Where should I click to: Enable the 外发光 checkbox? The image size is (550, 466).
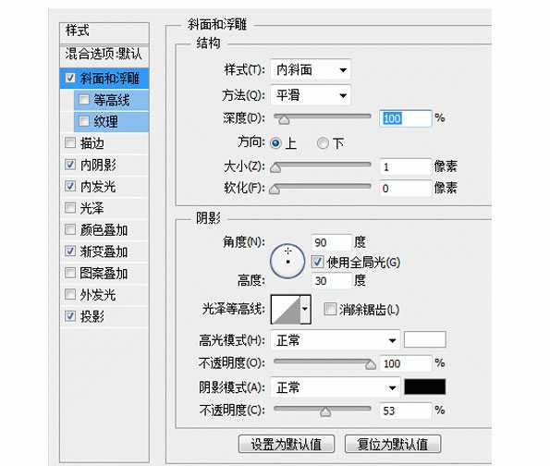70,294
